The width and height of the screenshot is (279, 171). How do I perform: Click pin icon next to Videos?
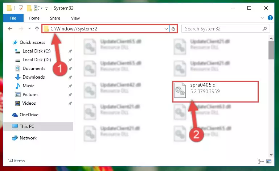click(x=70, y=103)
